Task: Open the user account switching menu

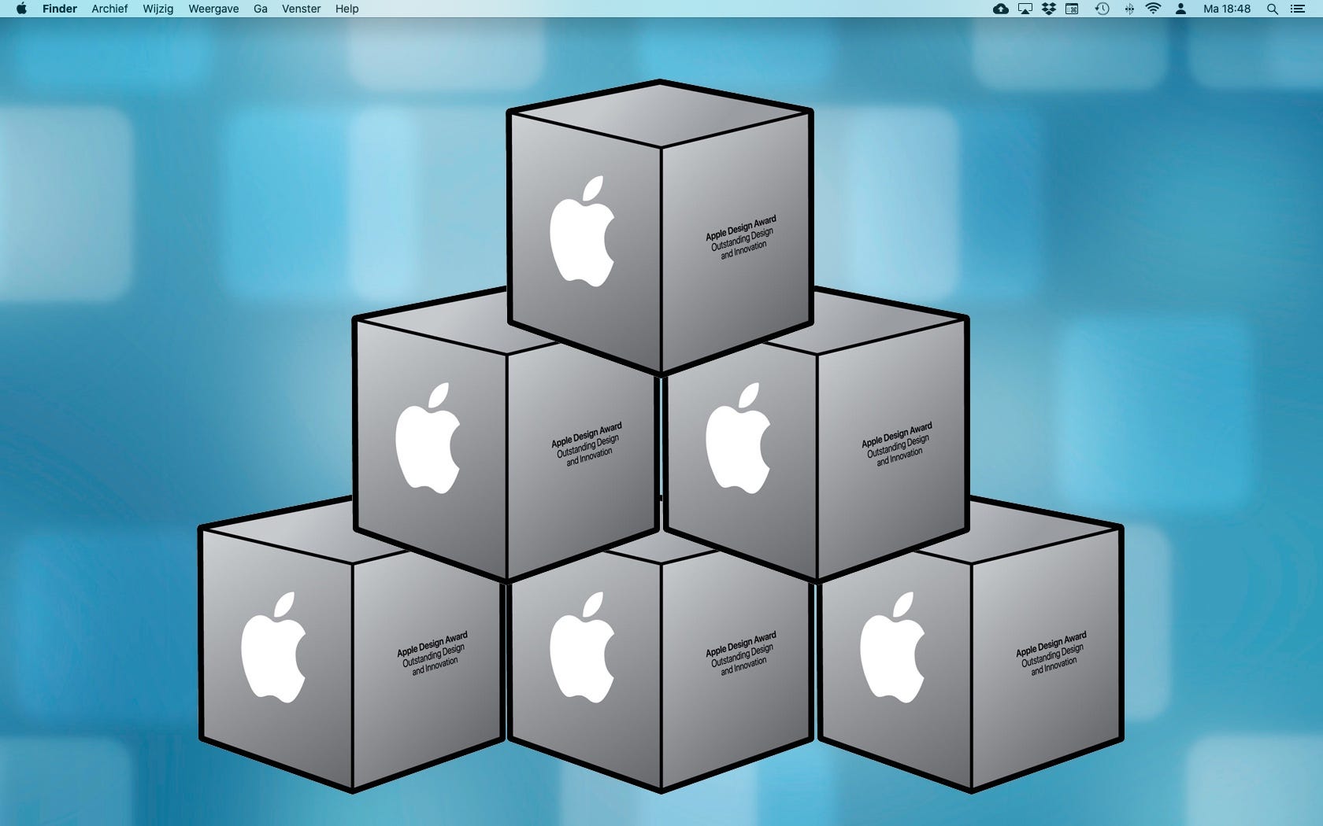Action: click(1180, 9)
